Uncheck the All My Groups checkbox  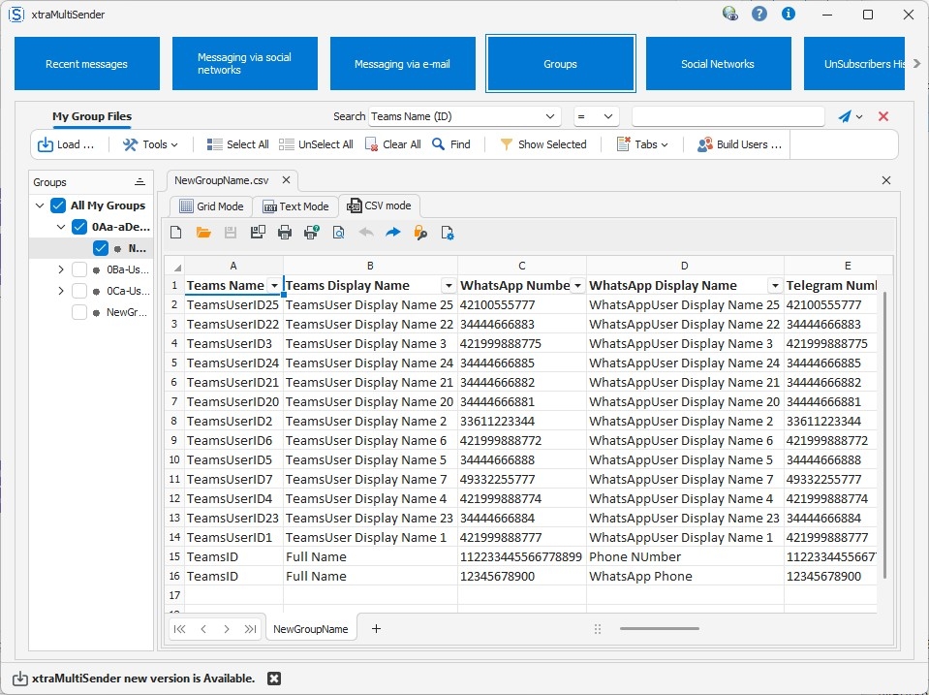pos(58,205)
